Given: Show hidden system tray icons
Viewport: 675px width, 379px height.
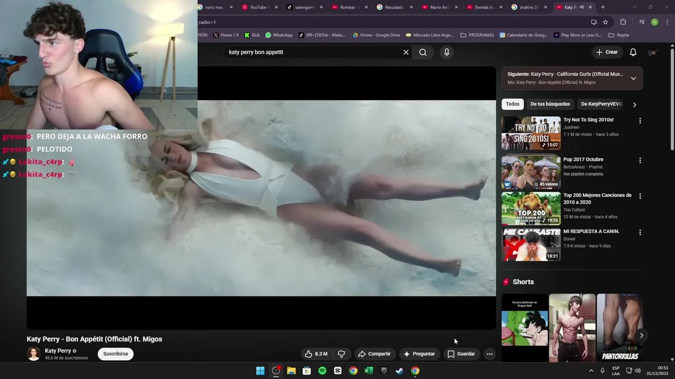Looking at the screenshot, I should coord(591,371).
